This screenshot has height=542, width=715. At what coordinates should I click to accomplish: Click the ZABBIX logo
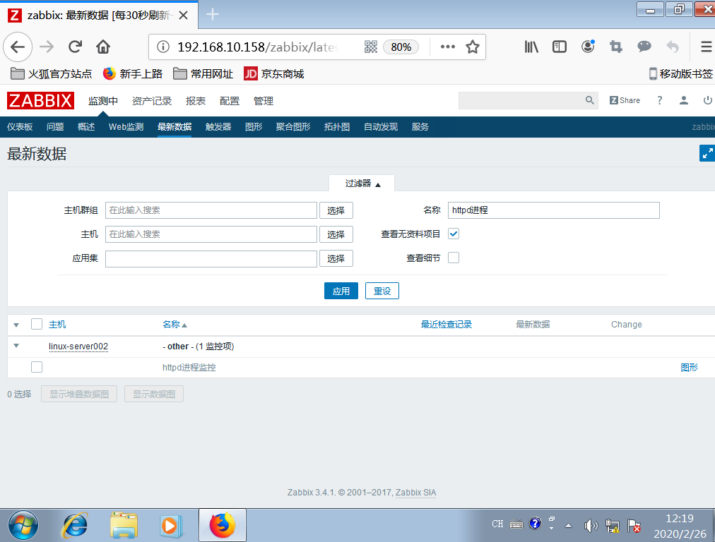[40, 101]
